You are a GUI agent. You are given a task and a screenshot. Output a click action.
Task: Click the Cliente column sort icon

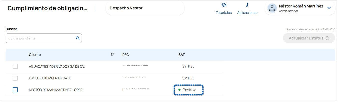tap(113, 55)
